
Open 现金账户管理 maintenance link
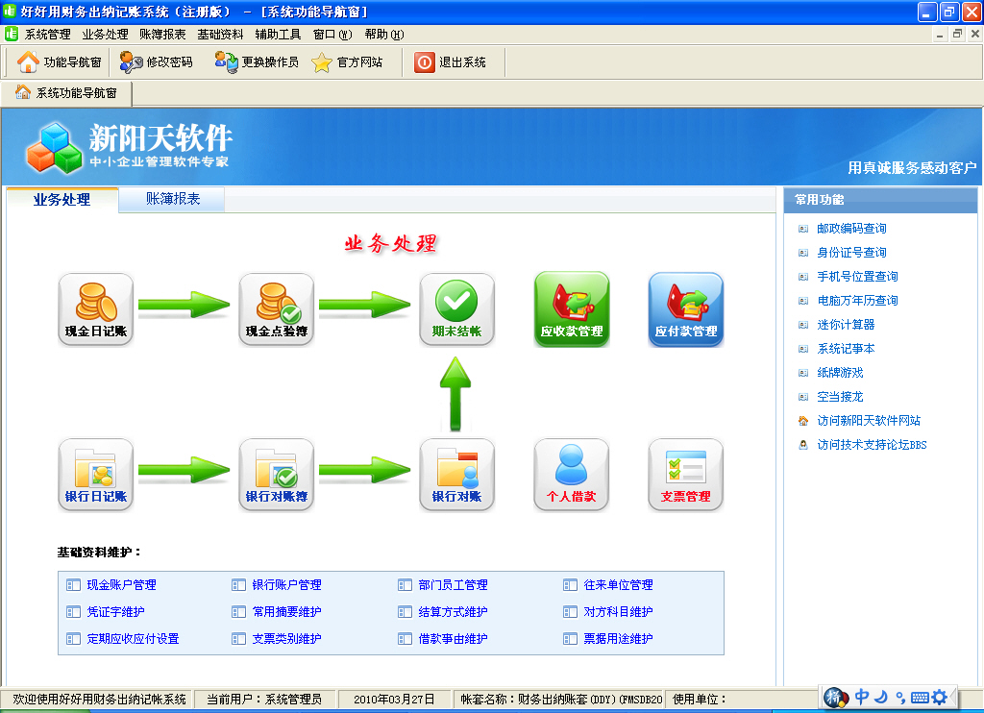click(x=121, y=584)
